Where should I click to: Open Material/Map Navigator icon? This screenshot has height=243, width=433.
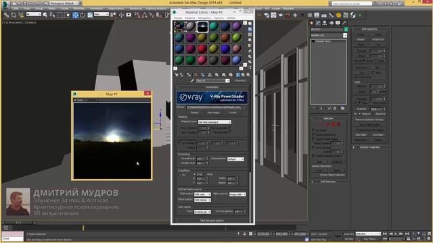click(x=250, y=67)
